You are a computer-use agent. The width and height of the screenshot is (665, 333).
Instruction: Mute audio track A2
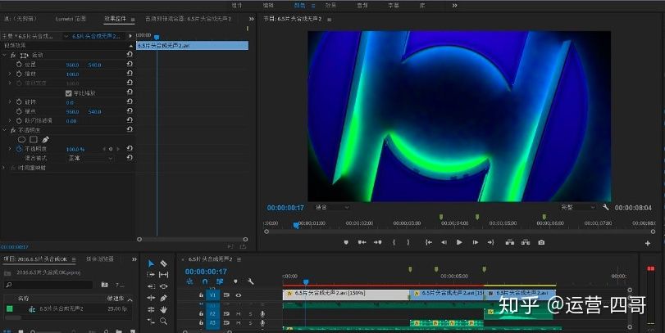238,313
